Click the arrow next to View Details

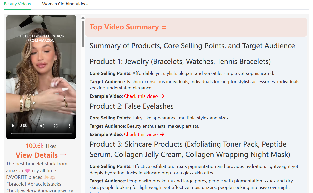point(63,155)
